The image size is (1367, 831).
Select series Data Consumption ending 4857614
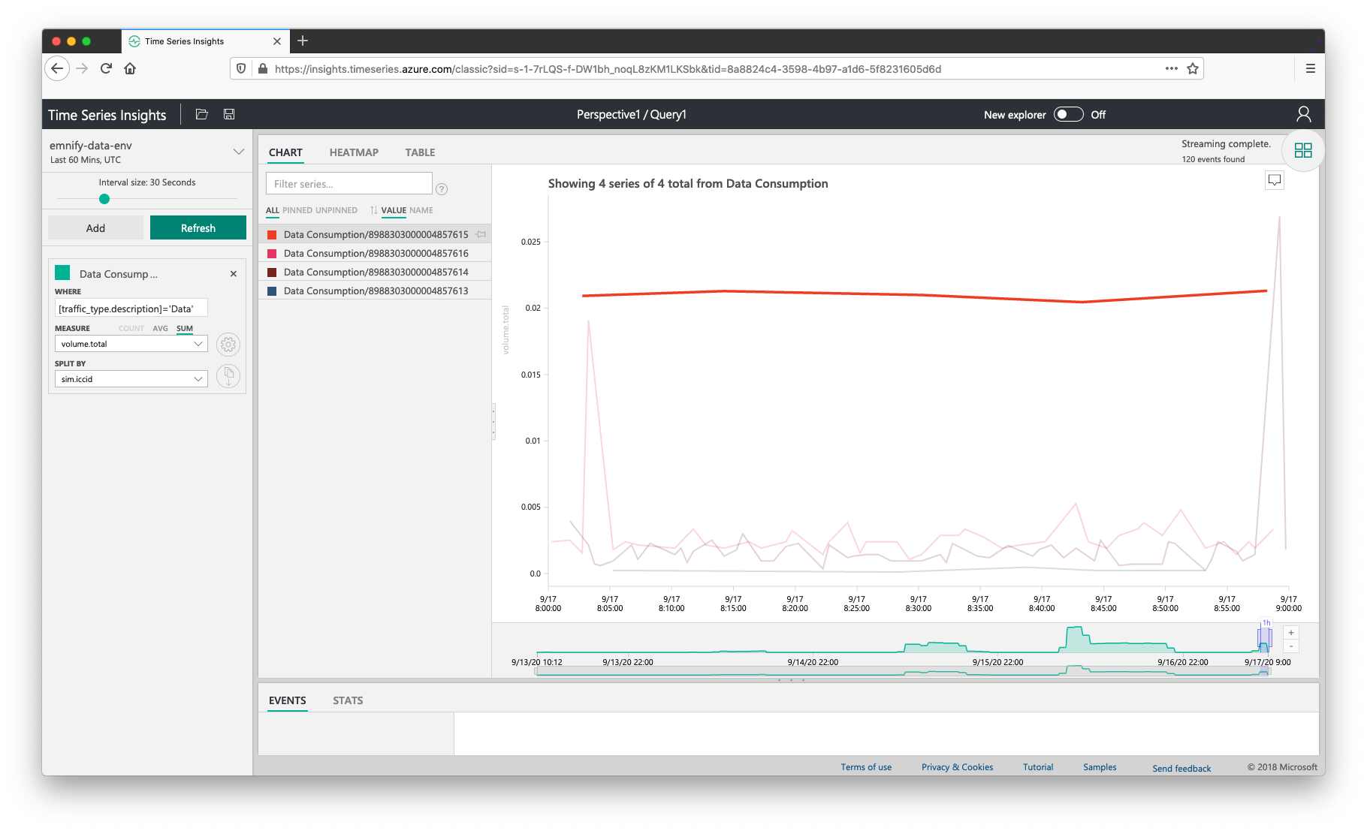(x=375, y=272)
